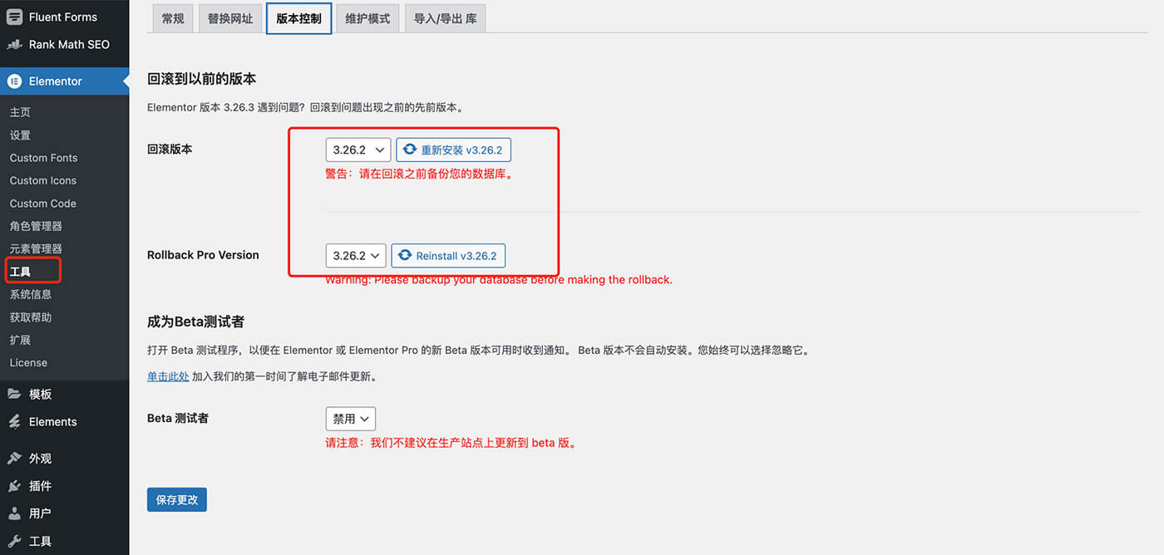1164x555 pixels.
Task: Click the 重新安装 v3.26.2 button
Action: (453, 150)
